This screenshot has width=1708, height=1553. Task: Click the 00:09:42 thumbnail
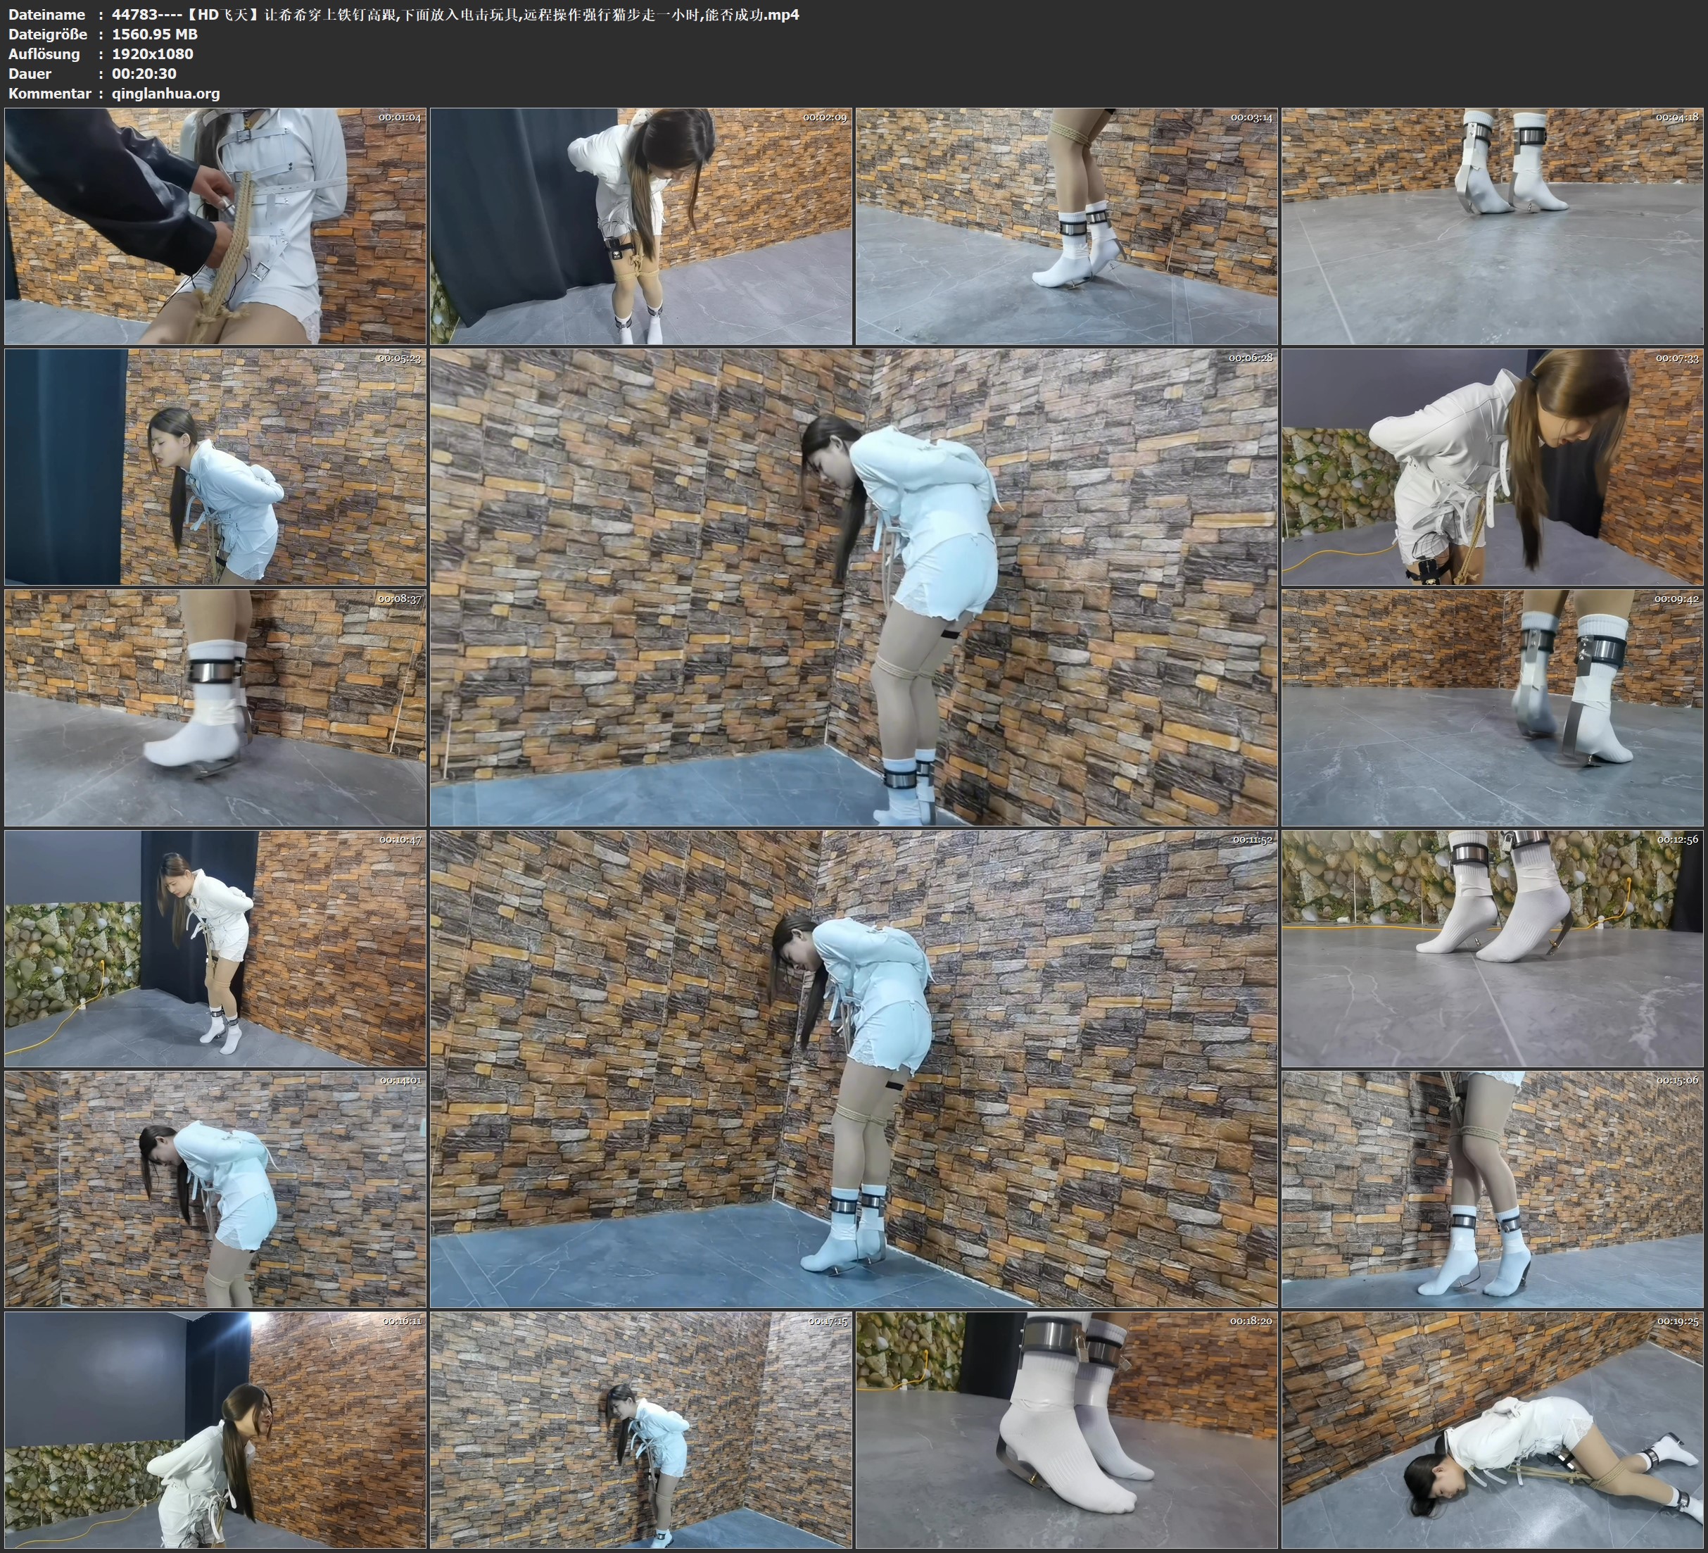pos(1492,708)
